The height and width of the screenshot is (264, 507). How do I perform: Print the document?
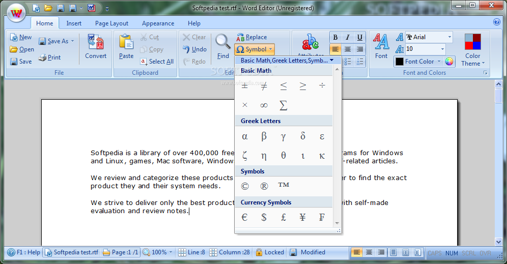click(50, 57)
